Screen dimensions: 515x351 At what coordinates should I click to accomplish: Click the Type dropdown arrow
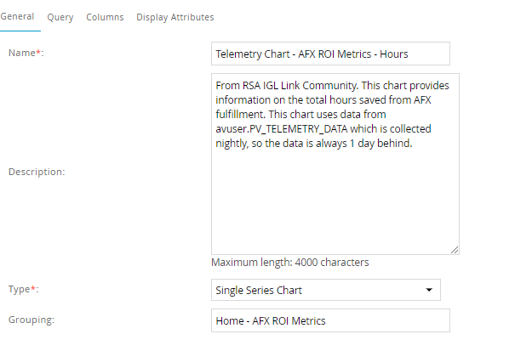(427, 290)
